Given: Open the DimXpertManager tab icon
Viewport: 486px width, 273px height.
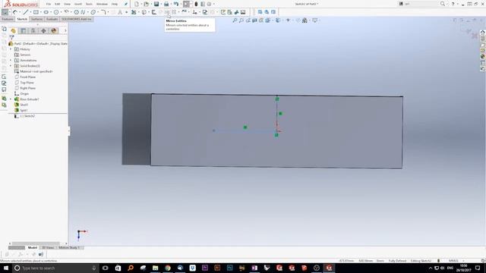Looking at the screenshot, I should click(43, 30).
